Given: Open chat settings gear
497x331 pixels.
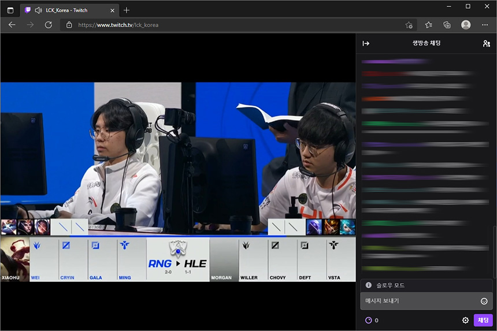Looking at the screenshot, I should [465, 320].
